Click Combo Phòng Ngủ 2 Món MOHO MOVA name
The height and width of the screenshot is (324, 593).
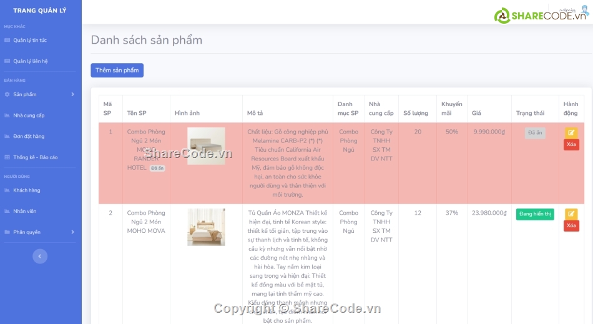146,222
